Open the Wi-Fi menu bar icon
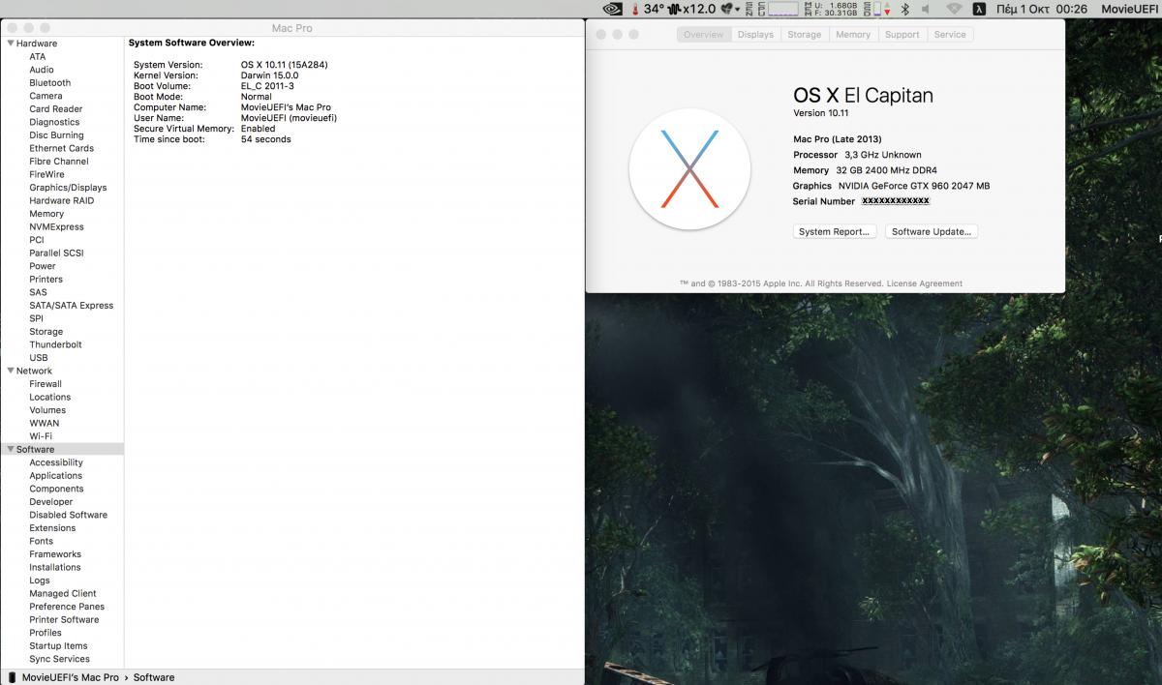 click(954, 9)
